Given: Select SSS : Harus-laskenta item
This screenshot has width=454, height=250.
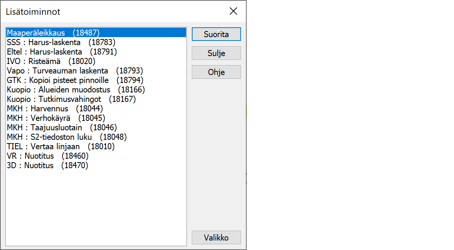Looking at the screenshot, I should coord(61,42).
